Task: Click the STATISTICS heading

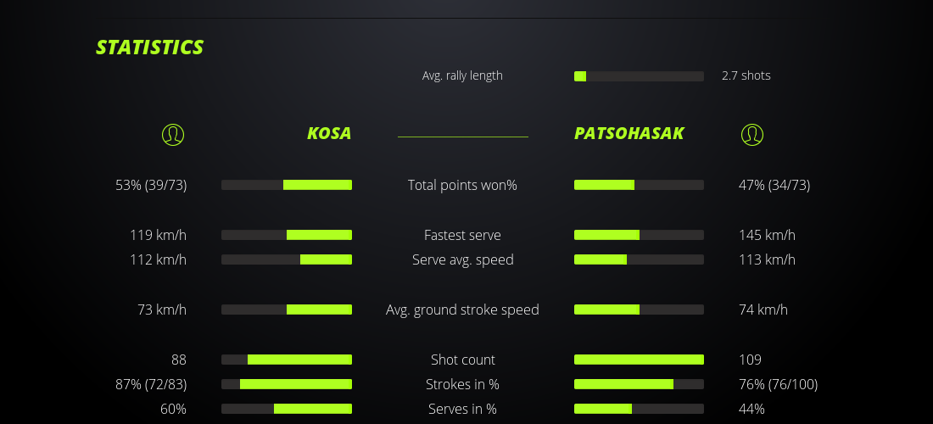Action: tap(149, 47)
